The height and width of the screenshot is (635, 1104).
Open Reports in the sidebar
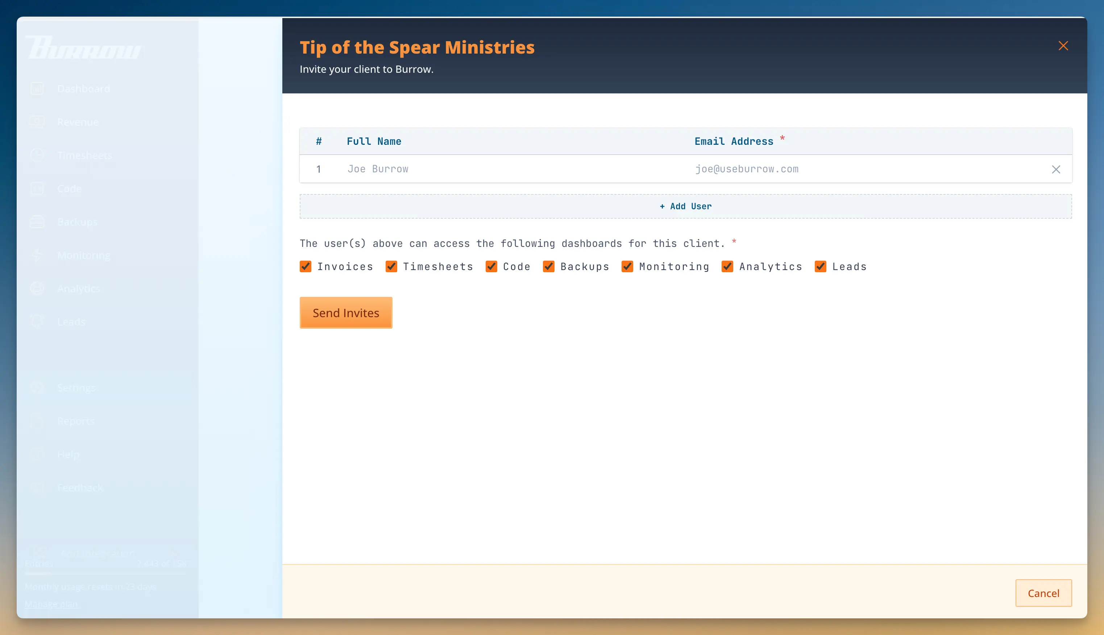point(76,421)
